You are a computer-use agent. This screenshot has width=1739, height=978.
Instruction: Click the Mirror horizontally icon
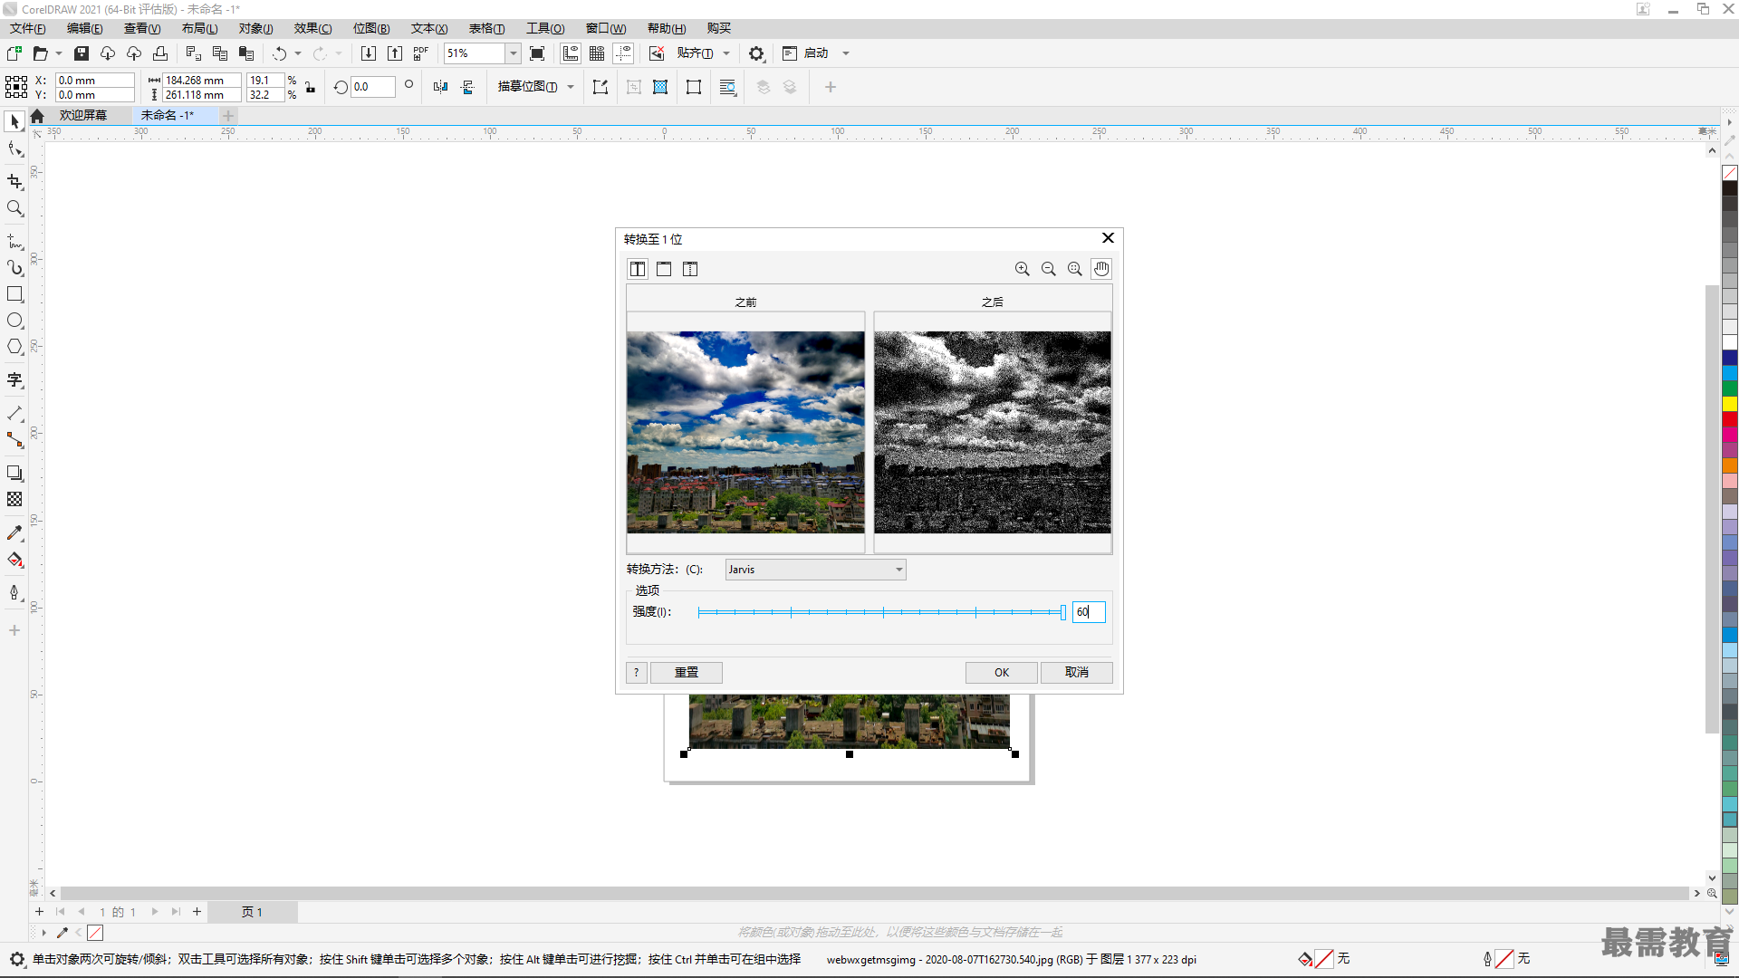coord(441,87)
